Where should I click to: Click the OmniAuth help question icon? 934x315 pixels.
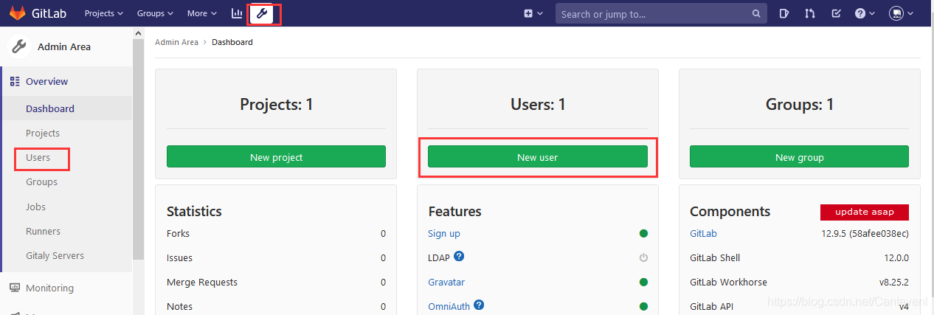pos(480,304)
